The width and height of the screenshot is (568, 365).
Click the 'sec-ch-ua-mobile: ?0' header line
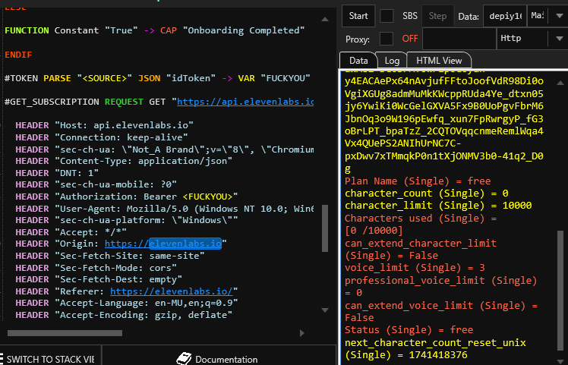[96, 184]
